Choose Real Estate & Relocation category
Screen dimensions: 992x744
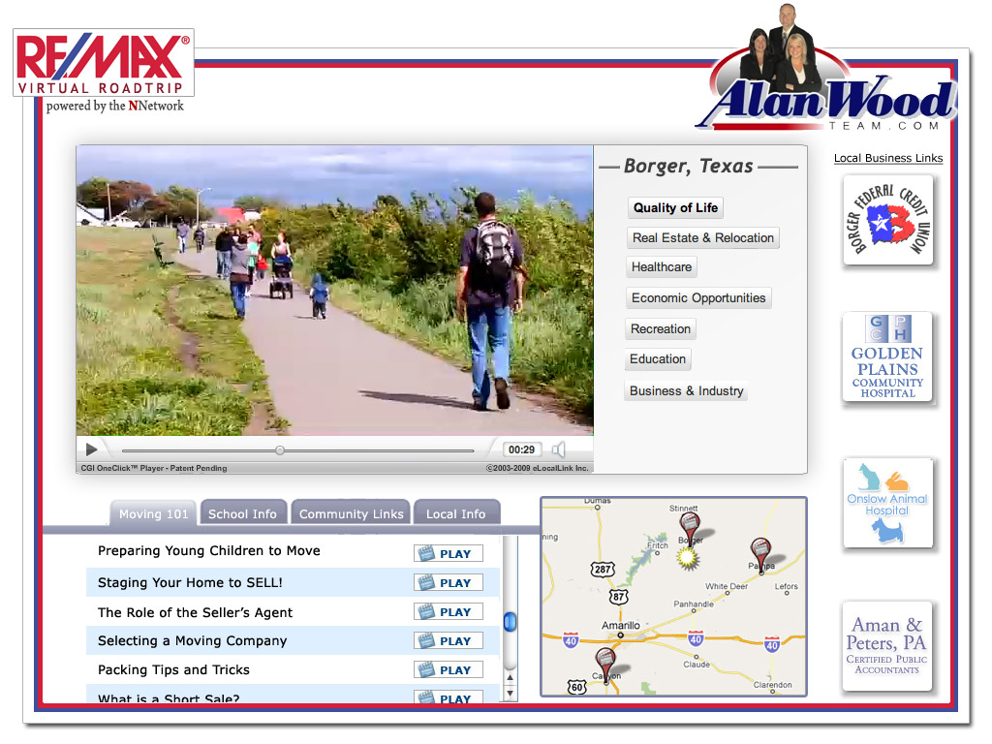click(702, 238)
